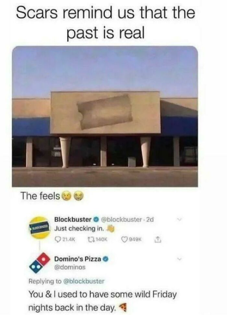
Task: Open the Blockbuster profile avatar
Action: click(40, 227)
